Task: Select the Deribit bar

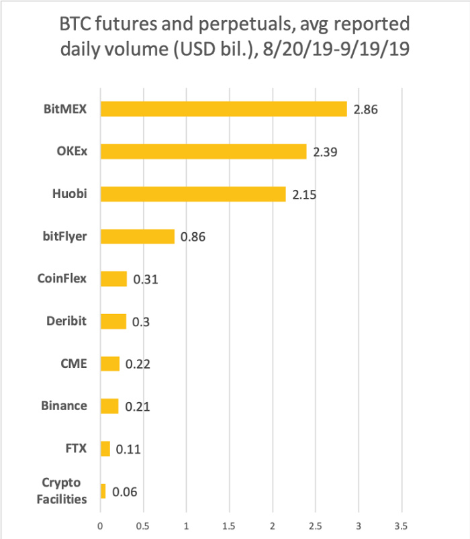Action: (x=113, y=322)
